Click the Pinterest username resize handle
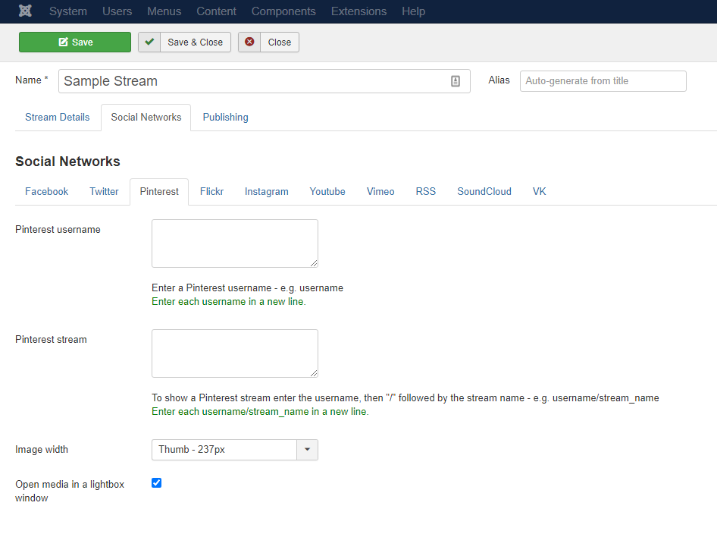Image resolution: width=717 pixels, height=534 pixels. coord(314,263)
